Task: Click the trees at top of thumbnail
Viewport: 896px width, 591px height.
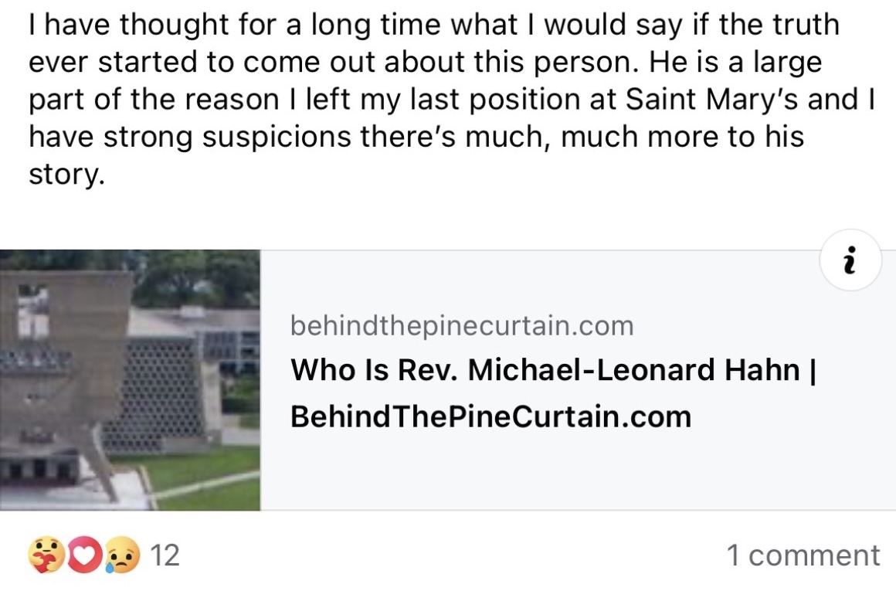Action: click(193, 274)
